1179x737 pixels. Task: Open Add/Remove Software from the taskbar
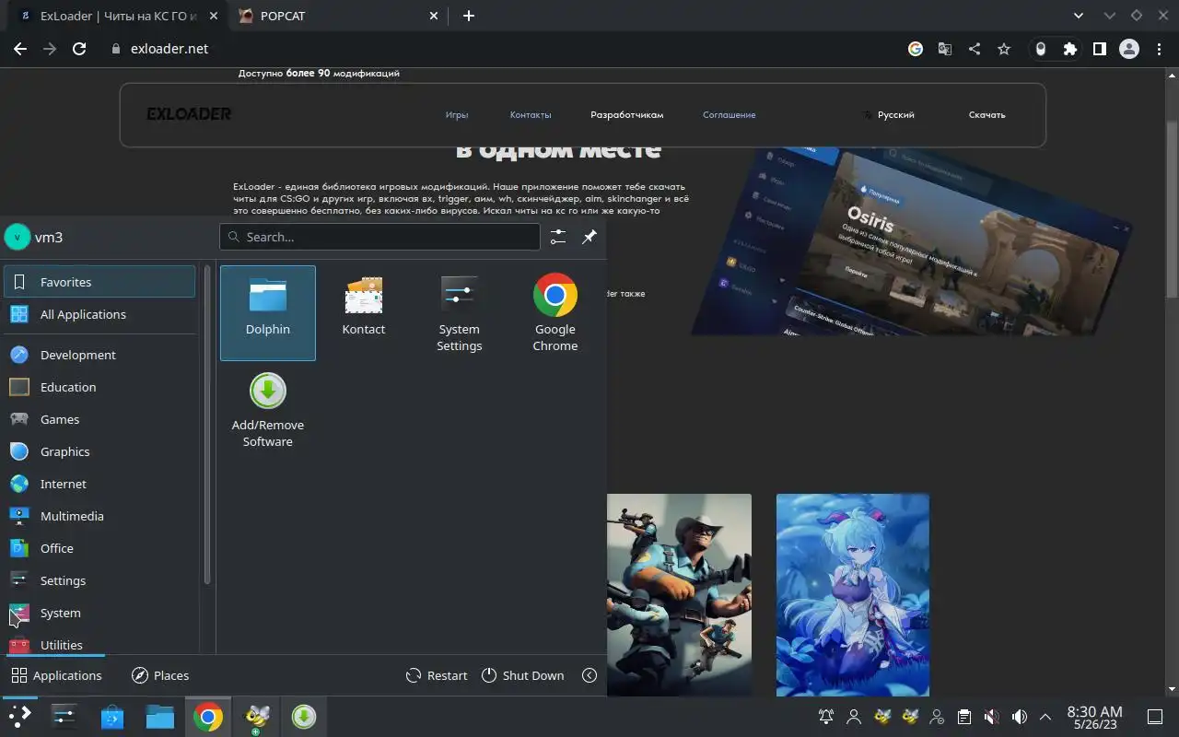(304, 716)
